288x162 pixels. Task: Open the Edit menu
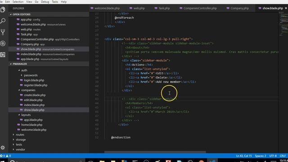click(7, 2)
